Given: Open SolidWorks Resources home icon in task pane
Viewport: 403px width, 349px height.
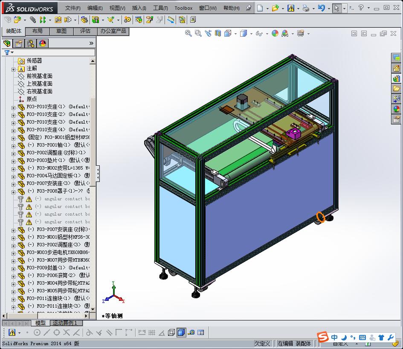Looking at the screenshot, I should point(396,68).
